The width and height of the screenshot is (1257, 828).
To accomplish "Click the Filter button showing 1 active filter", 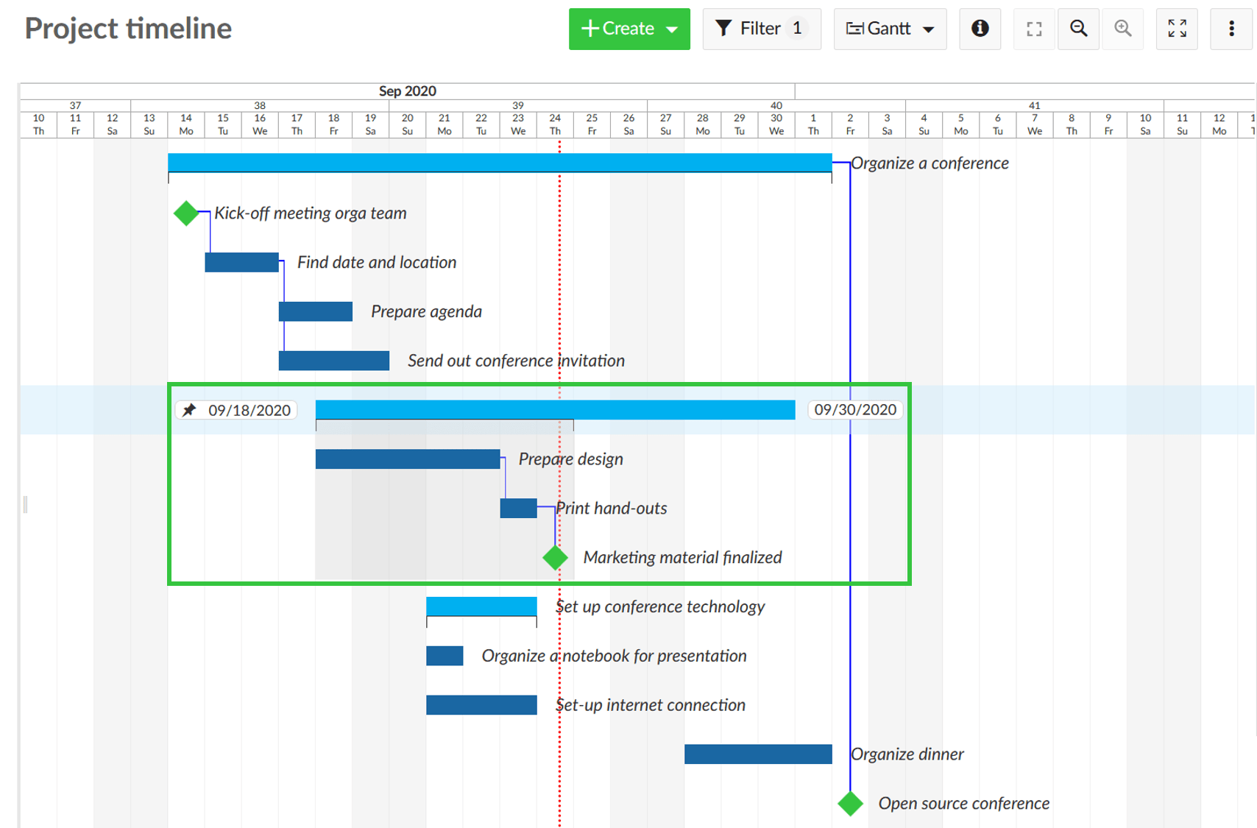I will click(762, 28).
